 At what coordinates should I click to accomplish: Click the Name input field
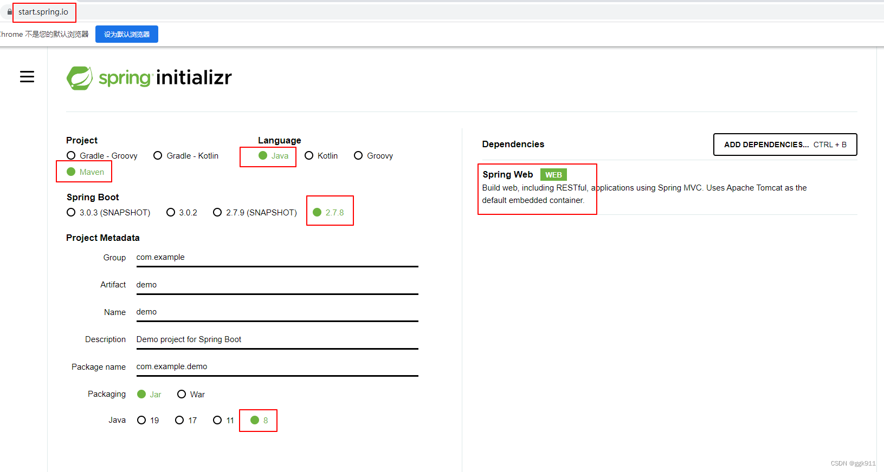point(277,312)
